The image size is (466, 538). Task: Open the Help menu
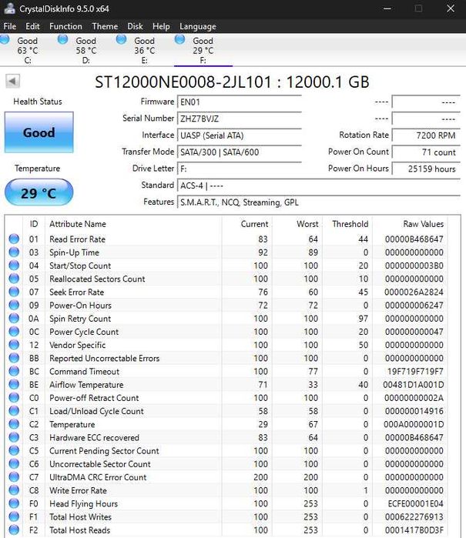coord(161,26)
